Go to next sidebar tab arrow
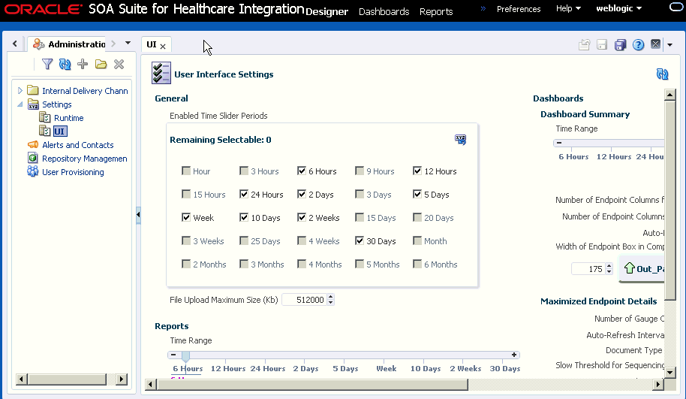This screenshot has height=399, width=686. 113,44
